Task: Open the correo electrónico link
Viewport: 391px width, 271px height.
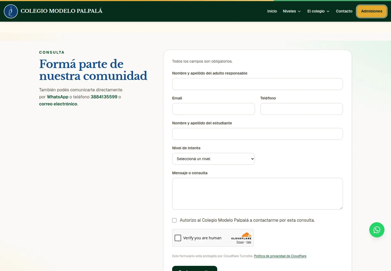Action: point(58,104)
